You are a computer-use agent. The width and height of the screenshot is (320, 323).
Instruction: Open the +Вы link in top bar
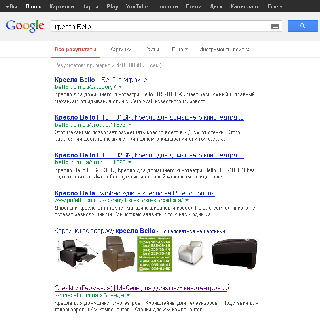[12, 6]
